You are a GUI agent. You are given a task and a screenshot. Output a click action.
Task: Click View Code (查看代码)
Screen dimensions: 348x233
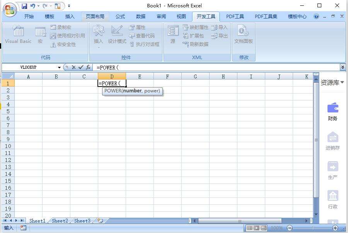(x=142, y=36)
